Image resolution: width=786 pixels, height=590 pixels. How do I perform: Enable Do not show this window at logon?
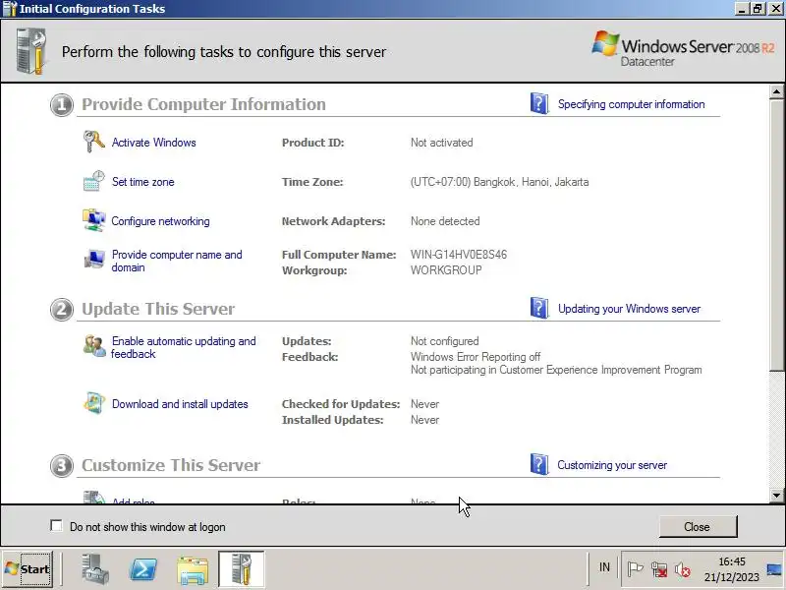click(56, 526)
